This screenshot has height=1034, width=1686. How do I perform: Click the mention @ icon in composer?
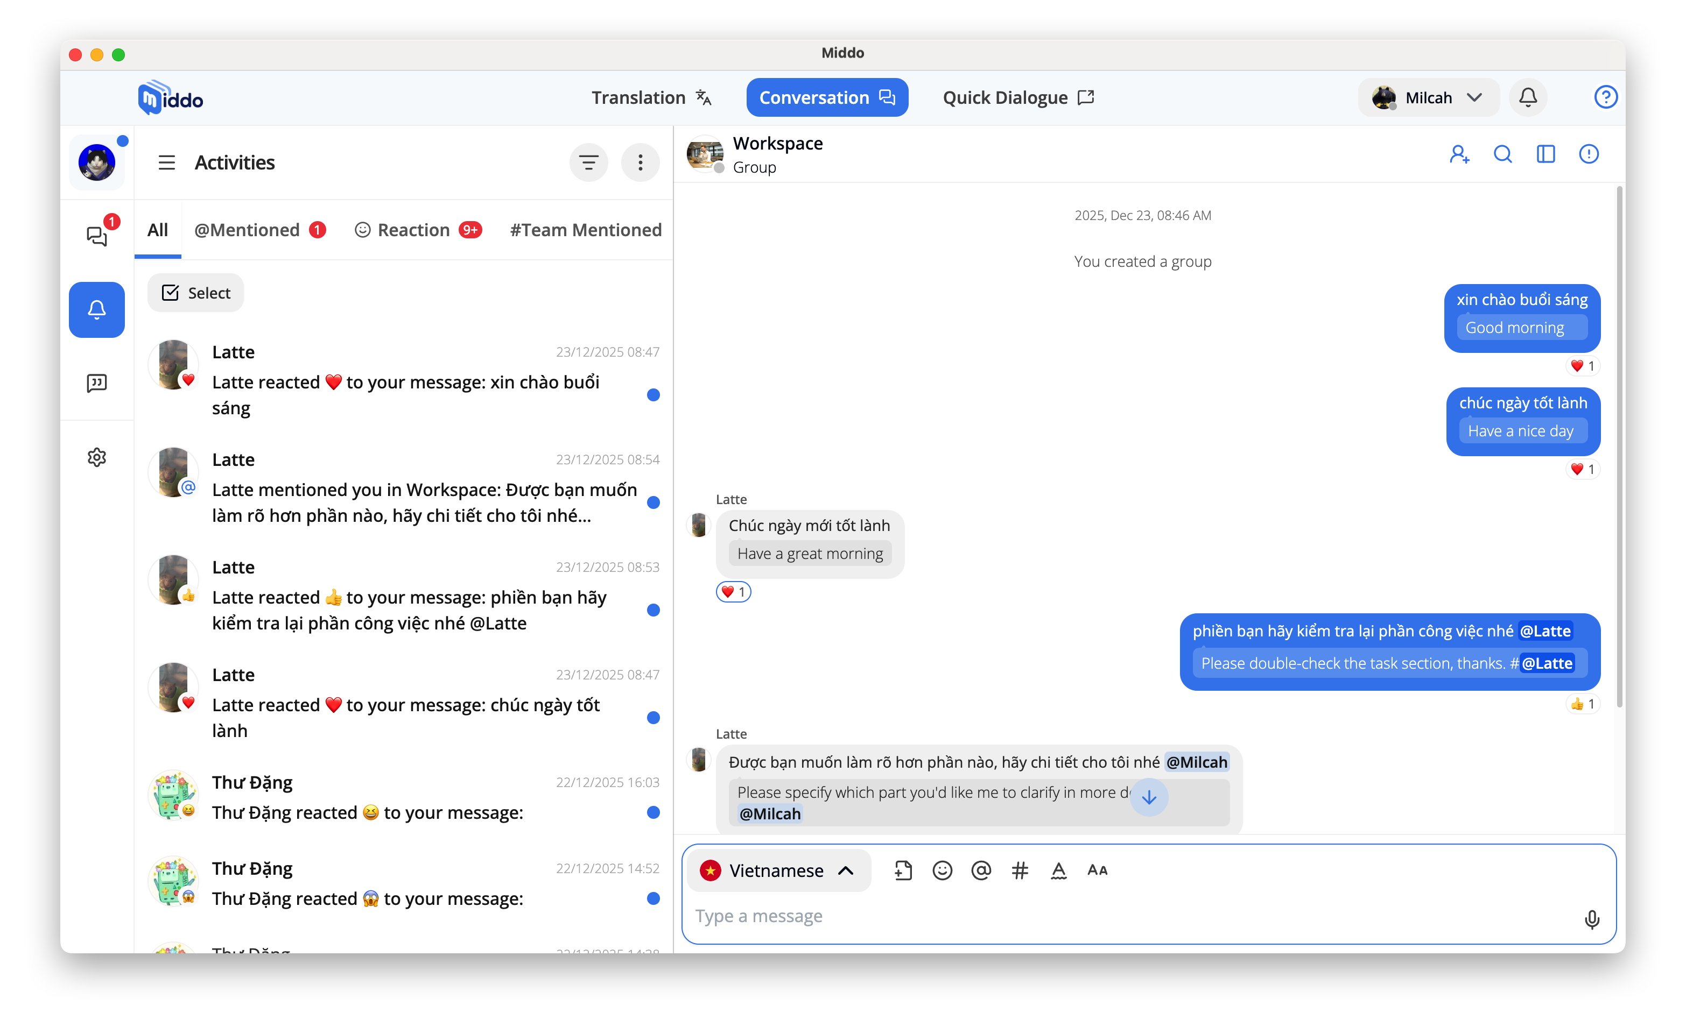point(980,870)
